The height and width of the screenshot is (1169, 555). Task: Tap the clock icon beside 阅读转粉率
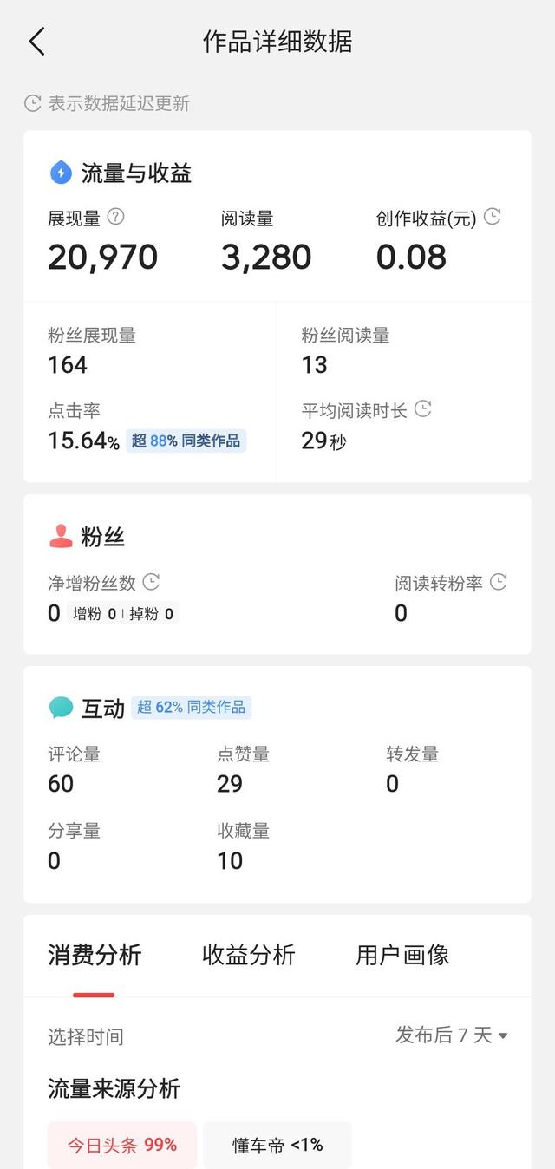(x=498, y=582)
